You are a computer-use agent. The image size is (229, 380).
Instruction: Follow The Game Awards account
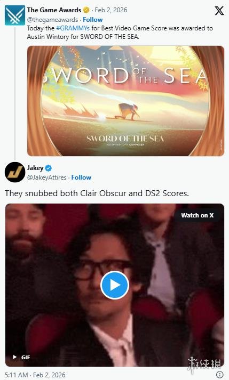coord(92,20)
